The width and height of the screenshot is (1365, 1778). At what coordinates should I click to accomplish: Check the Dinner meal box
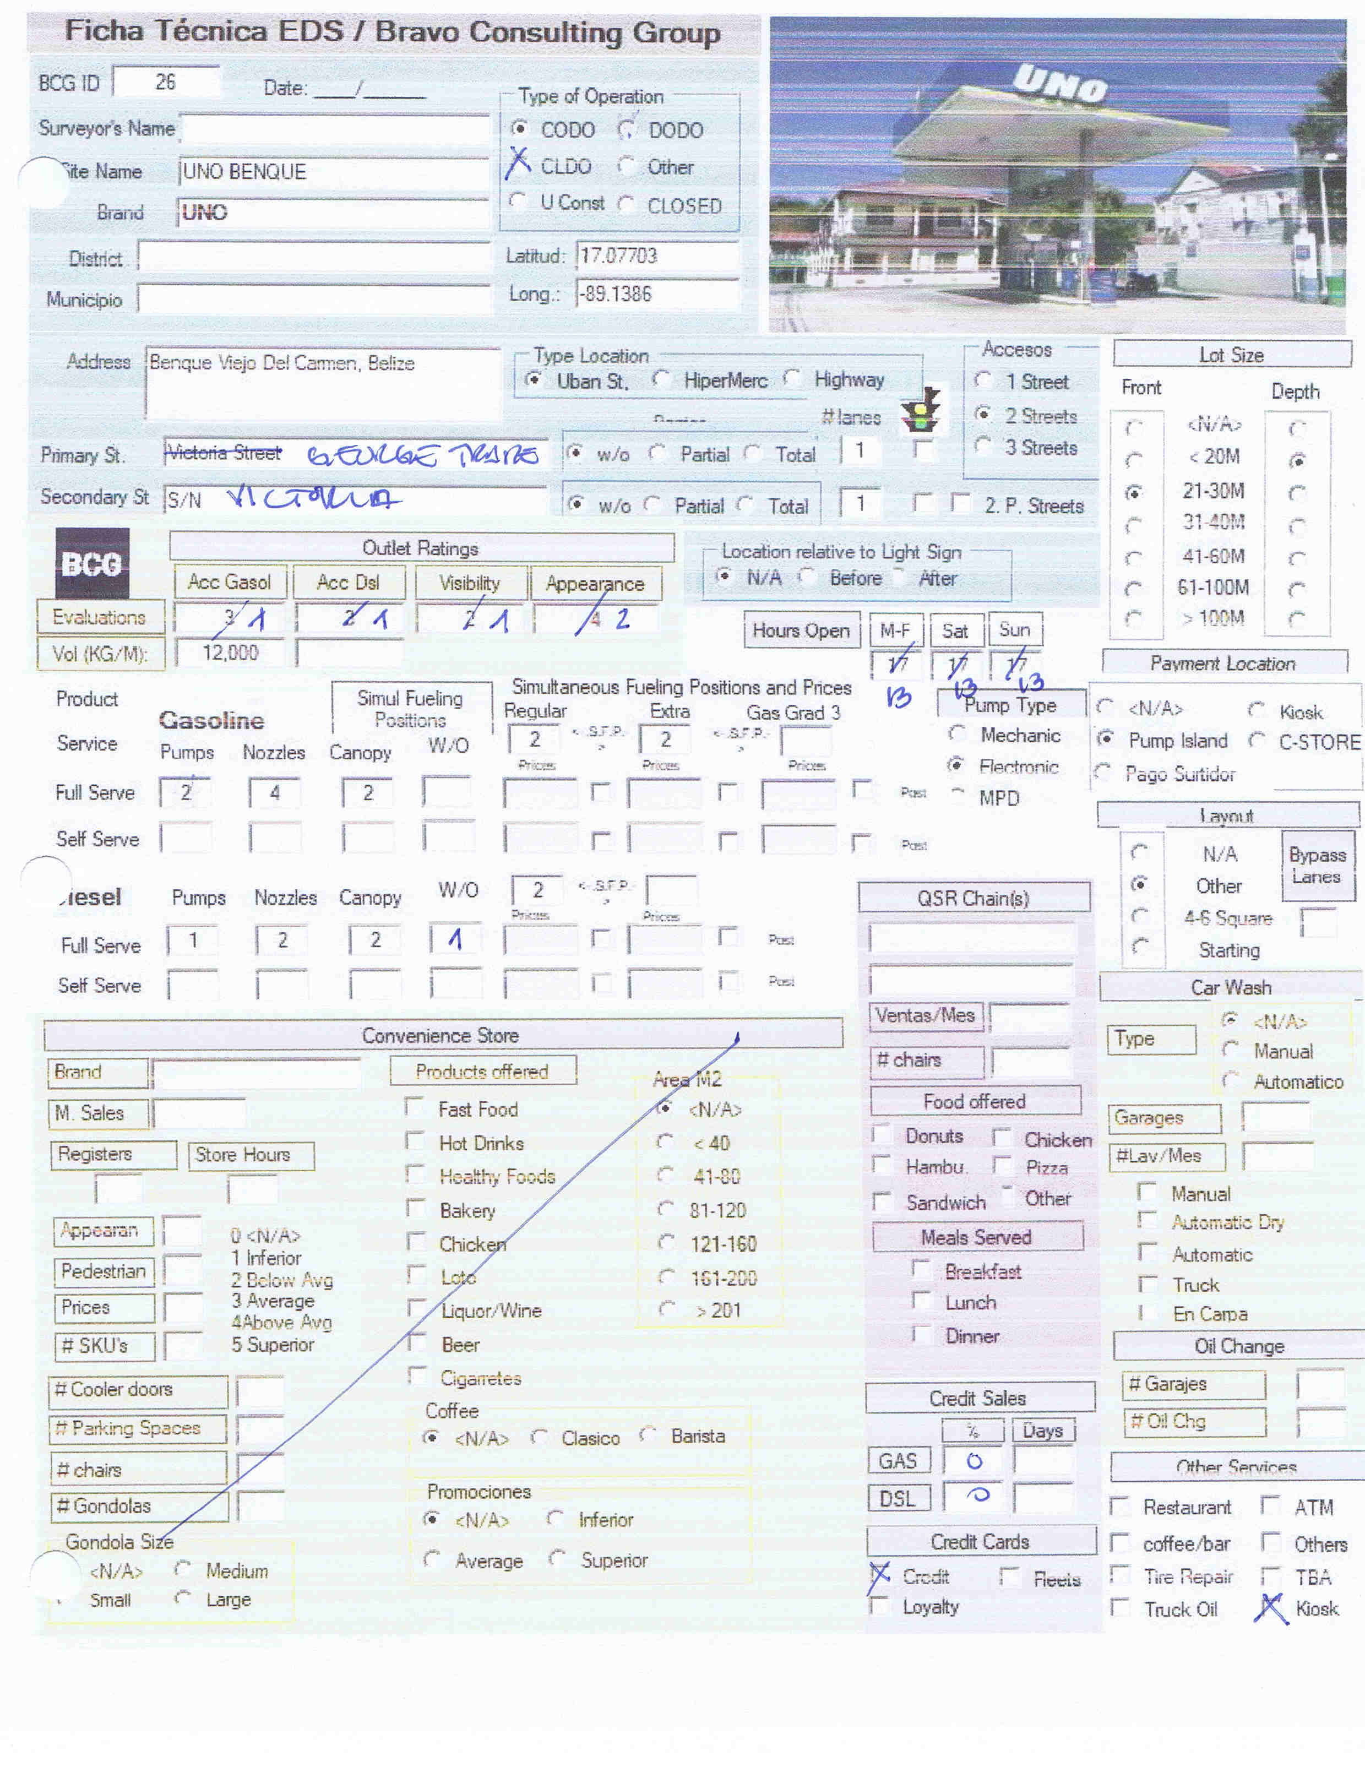(x=921, y=1334)
